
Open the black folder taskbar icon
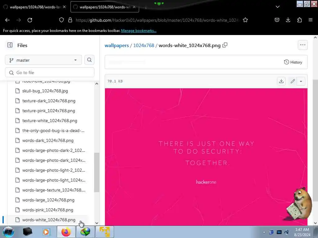(x=27, y=232)
